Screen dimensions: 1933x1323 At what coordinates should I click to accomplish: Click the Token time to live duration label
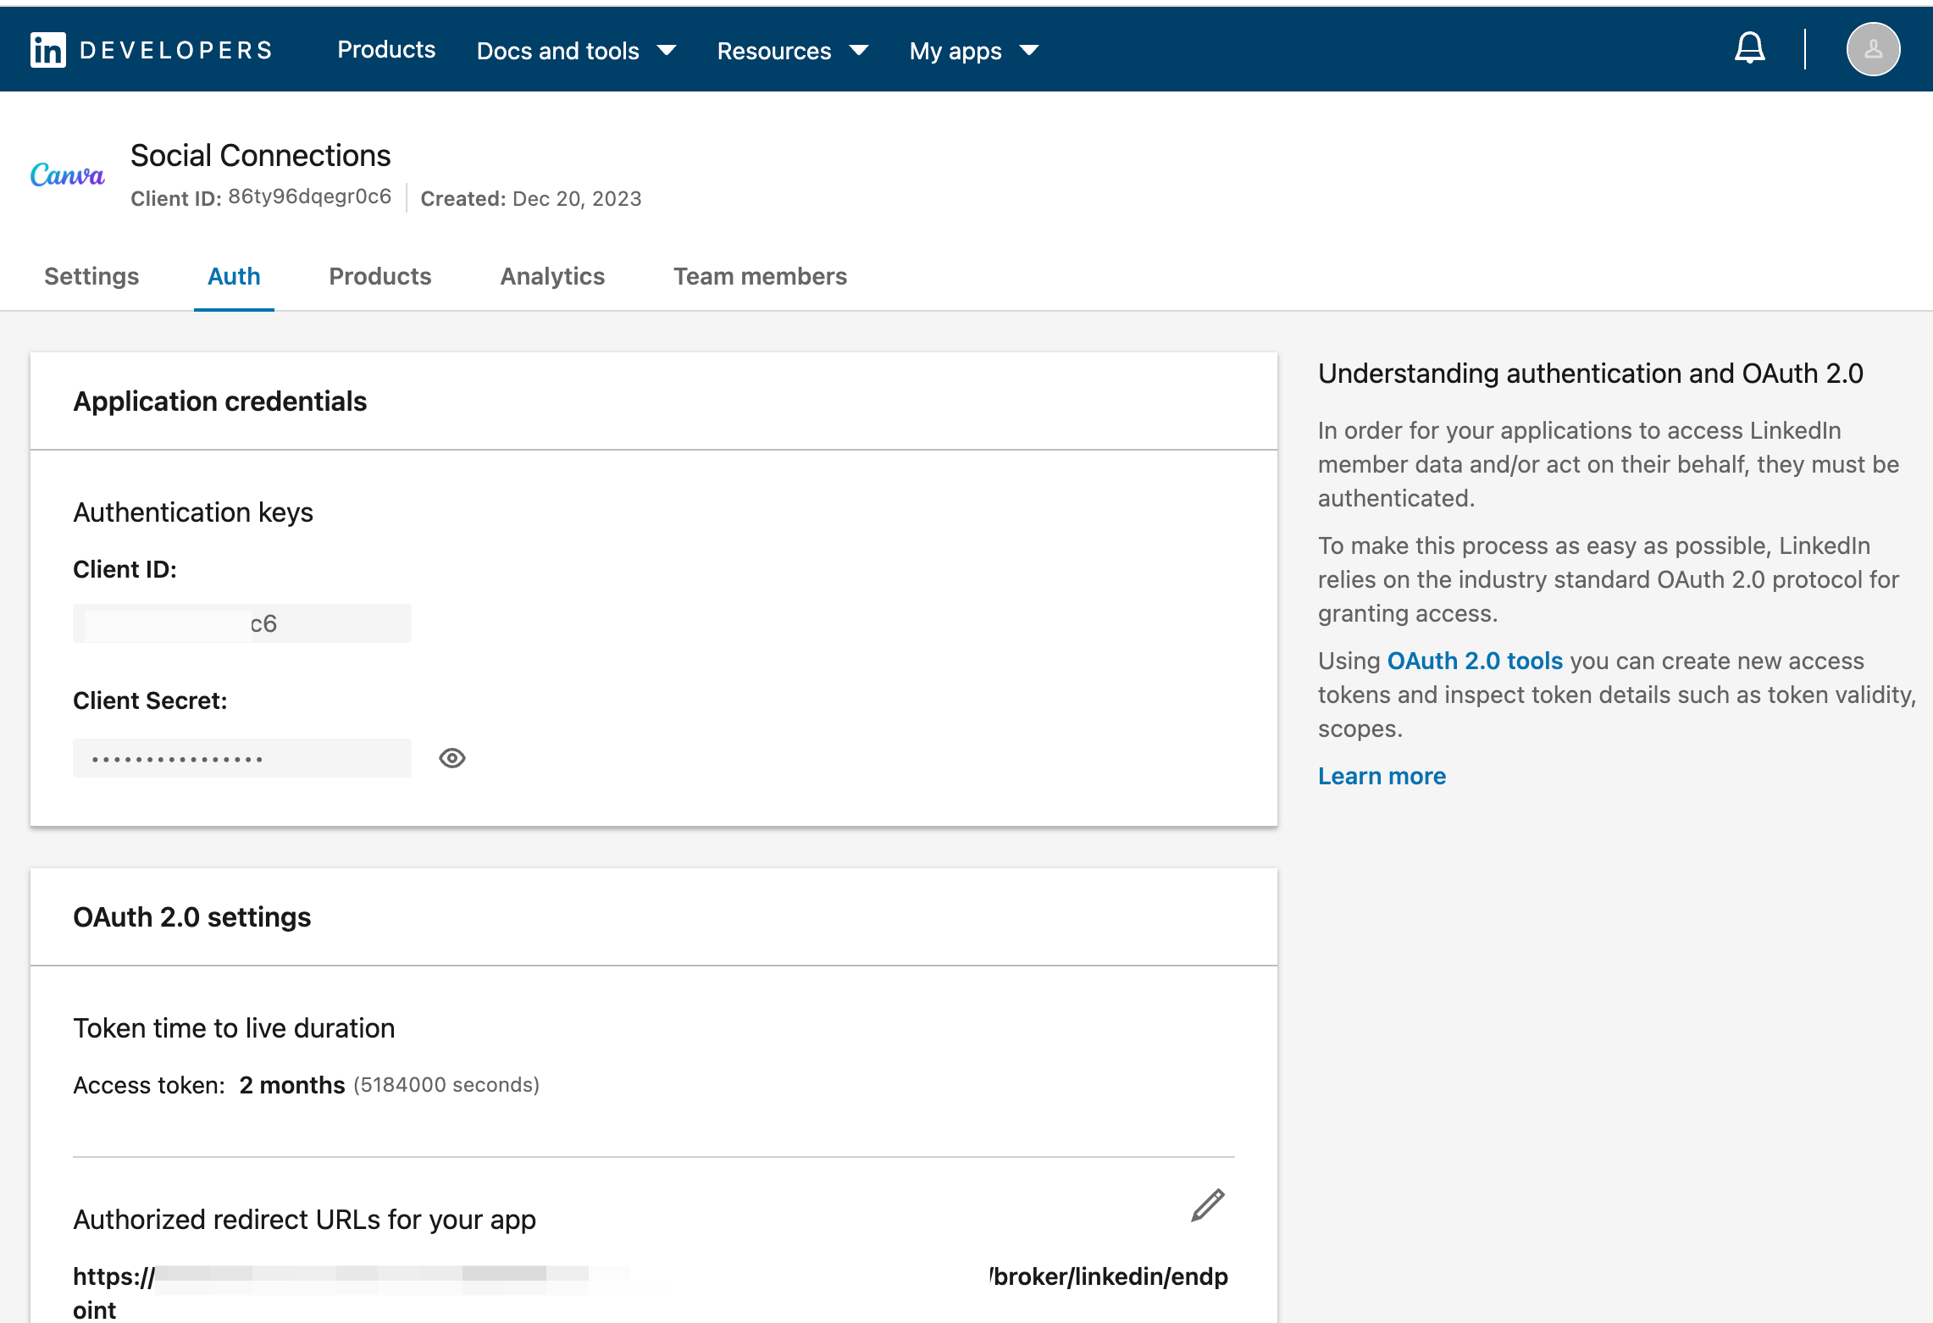[x=234, y=1028]
